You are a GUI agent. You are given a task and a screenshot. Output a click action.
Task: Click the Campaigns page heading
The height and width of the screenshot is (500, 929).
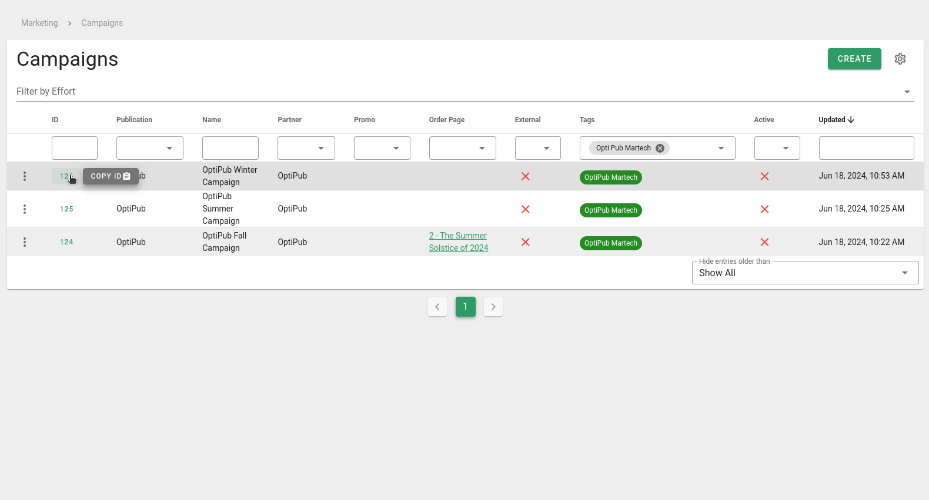point(68,59)
